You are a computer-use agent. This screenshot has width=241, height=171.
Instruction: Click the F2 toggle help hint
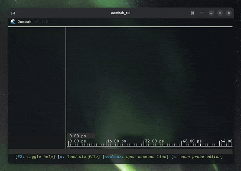pyautogui.click(x=35, y=157)
